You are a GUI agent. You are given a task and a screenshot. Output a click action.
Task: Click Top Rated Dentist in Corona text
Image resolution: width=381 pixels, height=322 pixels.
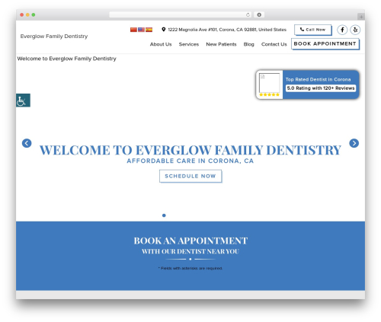(x=318, y=79)
